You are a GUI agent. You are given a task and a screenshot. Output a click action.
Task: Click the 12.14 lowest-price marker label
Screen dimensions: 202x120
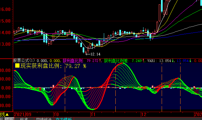click(95, 54)
